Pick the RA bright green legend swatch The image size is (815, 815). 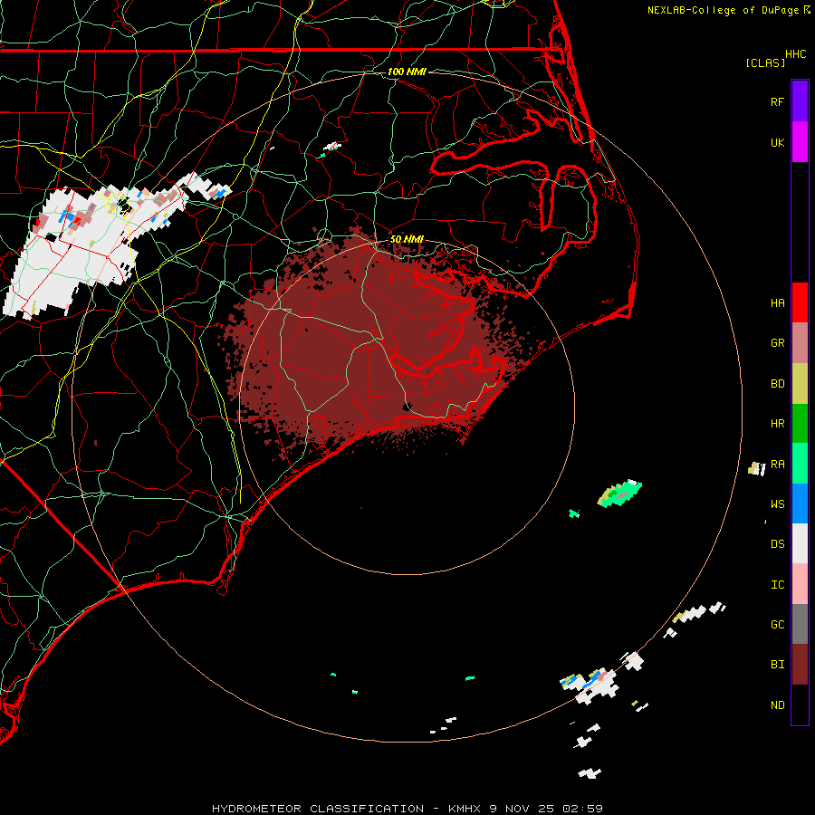point(800,464)
